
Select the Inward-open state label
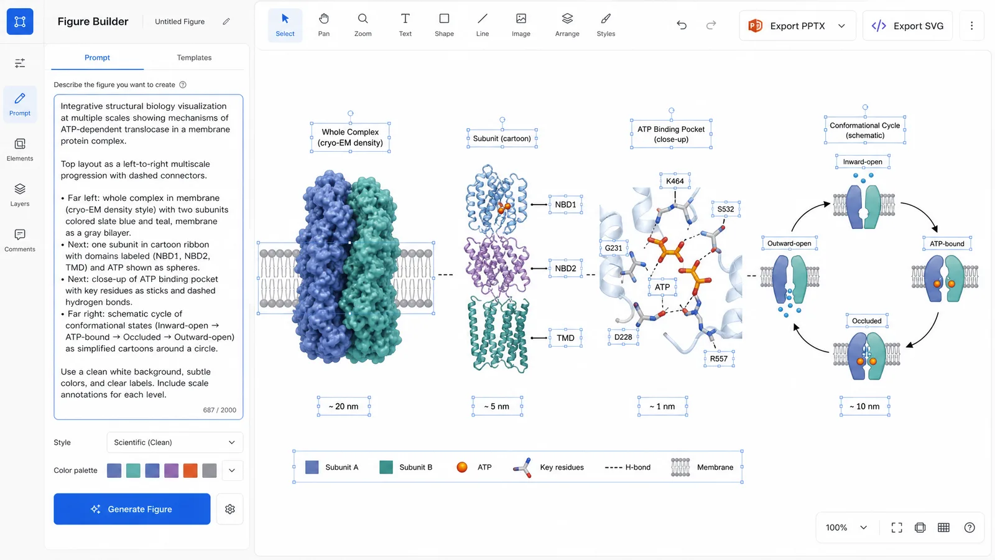point(863,162)
